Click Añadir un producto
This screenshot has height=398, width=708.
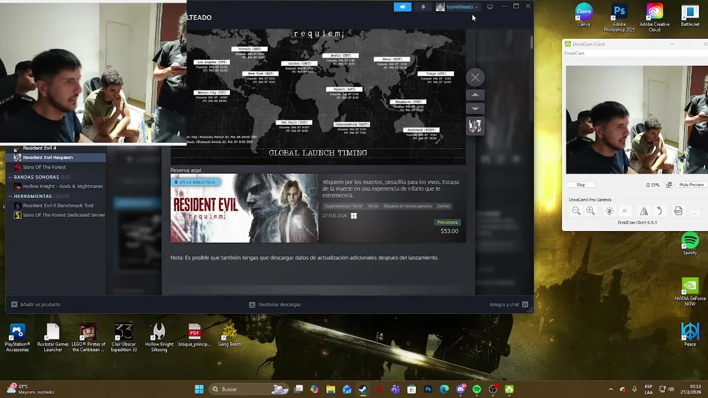35,305
